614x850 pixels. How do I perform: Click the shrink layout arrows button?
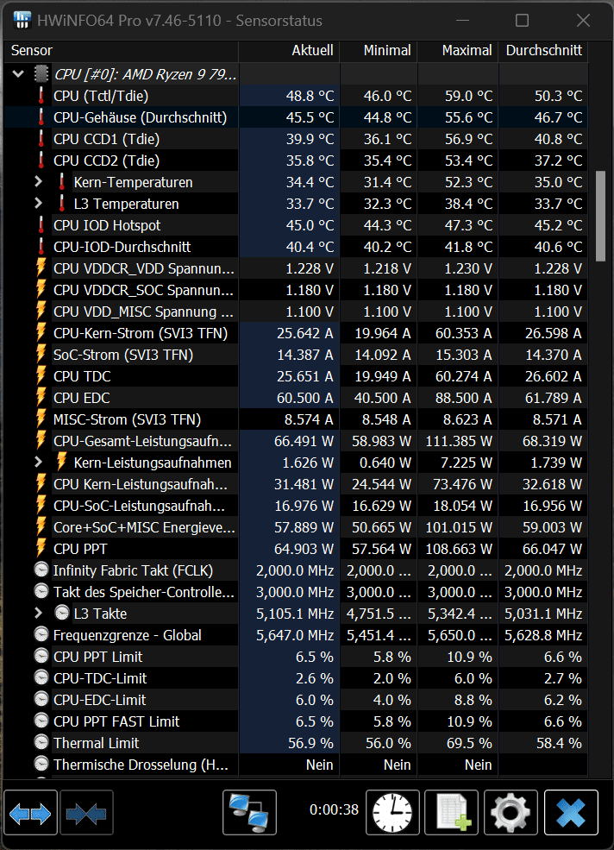coord(87,812)
